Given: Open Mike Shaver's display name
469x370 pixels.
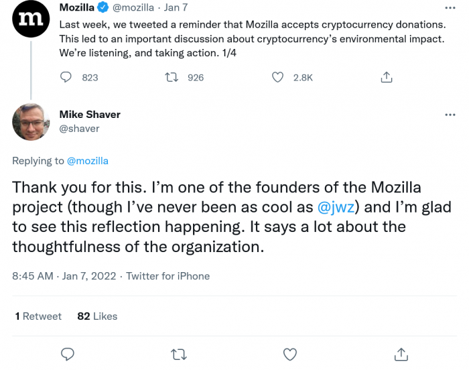Looking at the screenshot, I should point(90,115).
